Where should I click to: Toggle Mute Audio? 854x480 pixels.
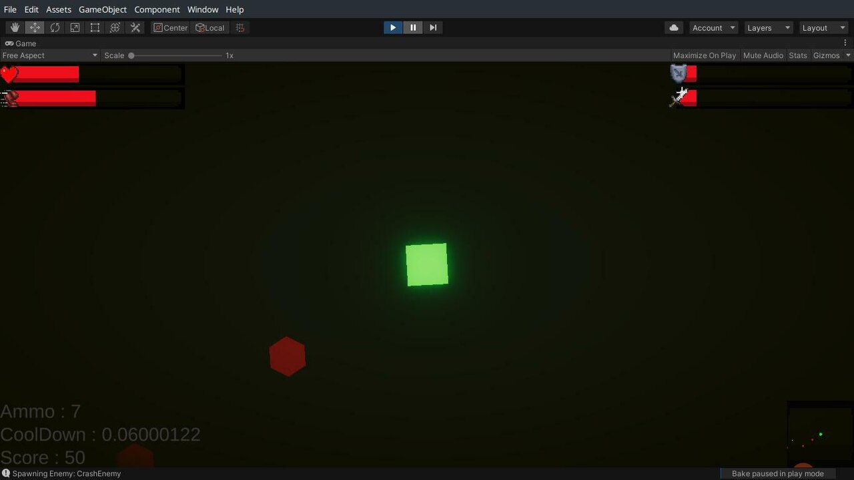pos(763,55)
